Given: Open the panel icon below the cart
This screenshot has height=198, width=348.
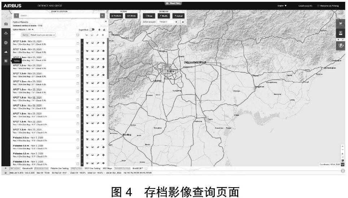Looking at the screenshot, I should click(x=340, y=33).
